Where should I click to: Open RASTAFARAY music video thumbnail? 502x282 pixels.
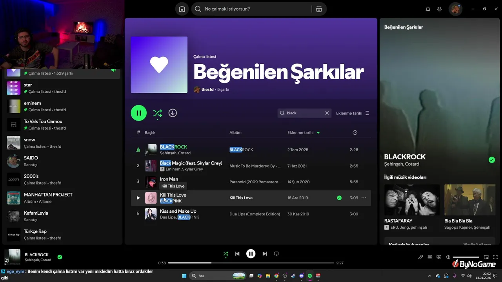tap(412, 200)
